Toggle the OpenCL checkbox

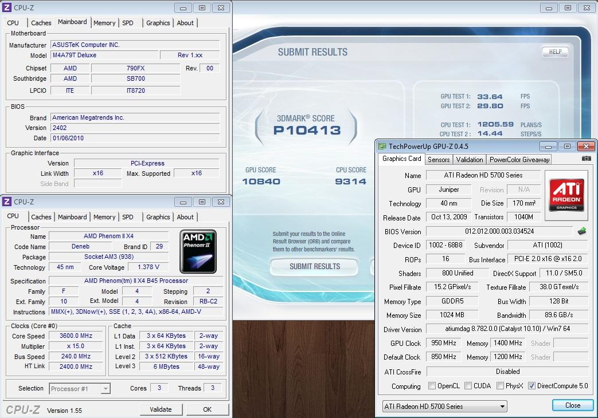(432, 385)
